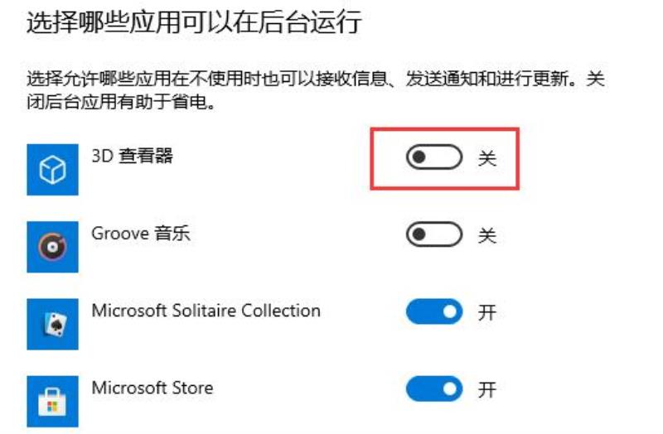This screenshot has width=663, height=434.
Task: Enable the Groove 音乐 background toggle
Action: click(x=433, y=234)
